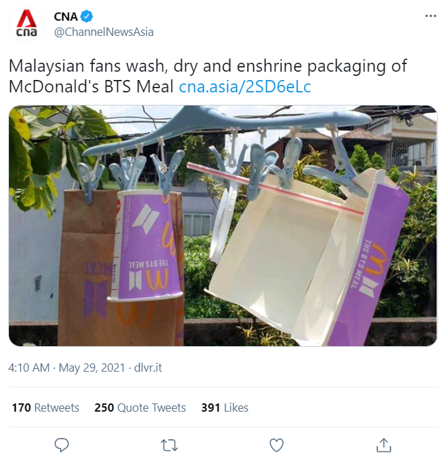This screenshot has height=462, width=447.
Task: View the 170 Retweets list
Action: click(x=46, y=408)
